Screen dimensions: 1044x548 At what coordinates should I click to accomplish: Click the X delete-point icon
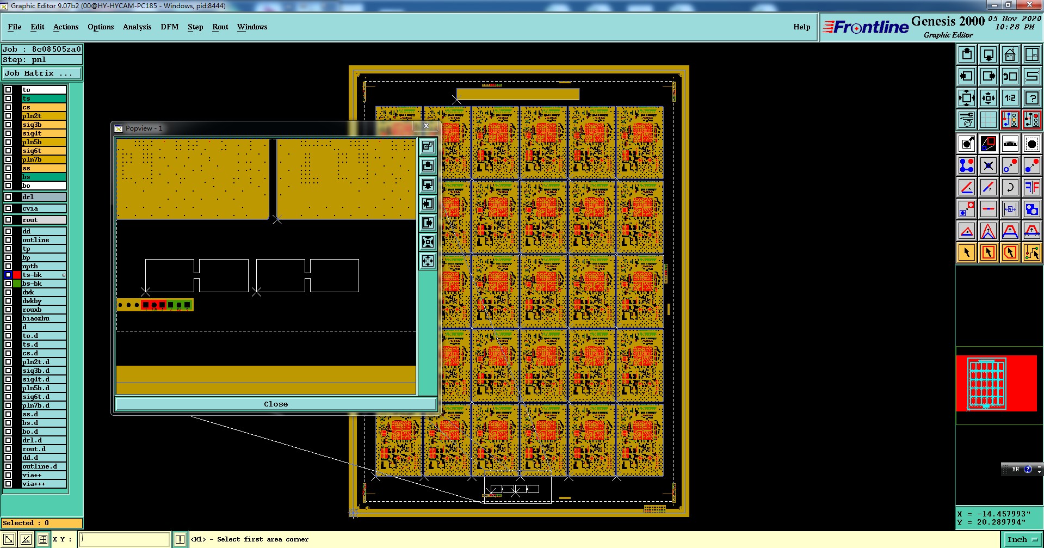coord(989,165)
